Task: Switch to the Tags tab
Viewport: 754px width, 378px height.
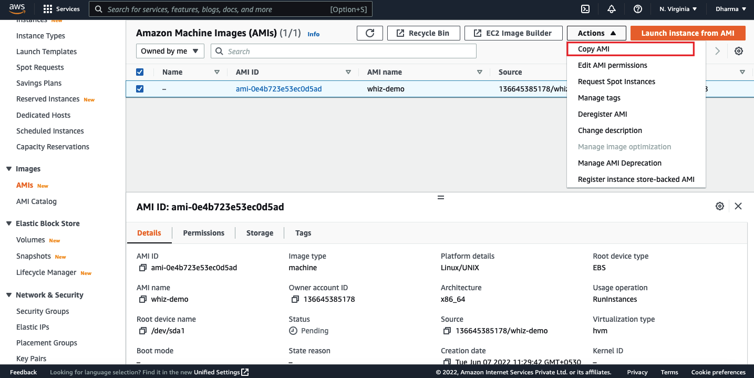Action: pos(303,233)
